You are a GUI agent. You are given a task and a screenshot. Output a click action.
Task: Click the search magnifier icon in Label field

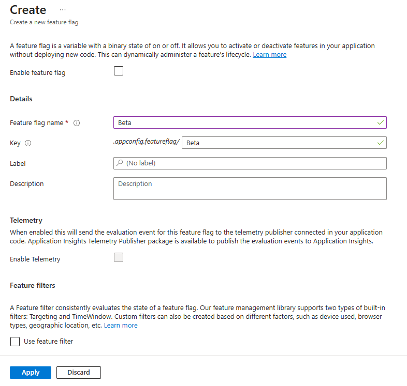click(120, 163)
